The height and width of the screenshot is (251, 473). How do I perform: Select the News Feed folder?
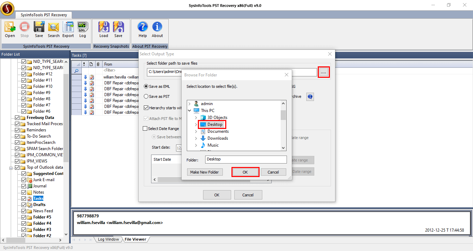coord(43,211)
